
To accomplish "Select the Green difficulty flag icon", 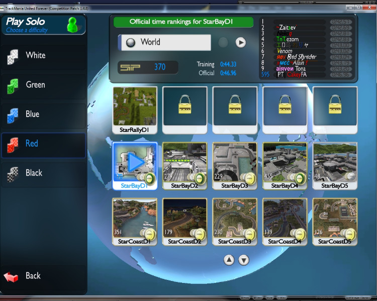I will click(x=13, y=86).
